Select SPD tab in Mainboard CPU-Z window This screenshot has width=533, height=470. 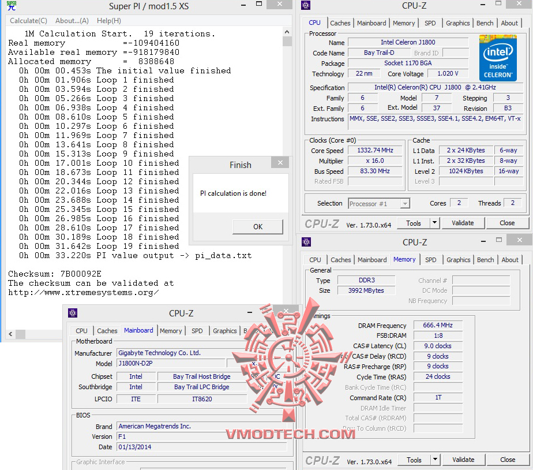[x=197, y=331]
